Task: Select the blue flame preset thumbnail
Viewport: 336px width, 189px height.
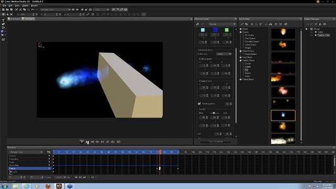Action: click(283, 115)
